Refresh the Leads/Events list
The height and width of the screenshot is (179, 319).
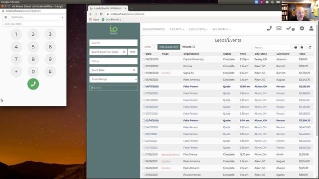pyautogui.click(x=310, y=47)
